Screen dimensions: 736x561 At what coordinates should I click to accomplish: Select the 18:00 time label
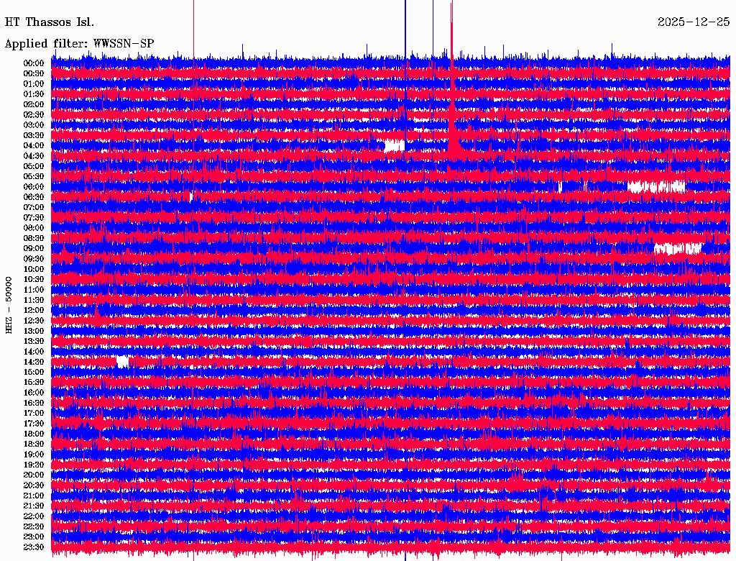pyautogui.click(x=34, y=434)
